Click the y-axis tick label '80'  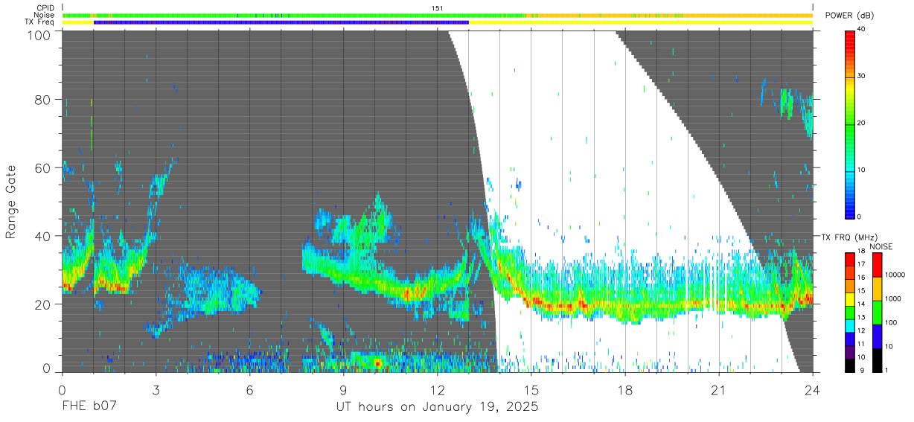click(x=44, y=99)
